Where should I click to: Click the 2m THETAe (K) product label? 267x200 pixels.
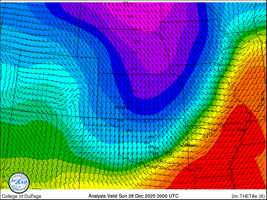(248, 196)
